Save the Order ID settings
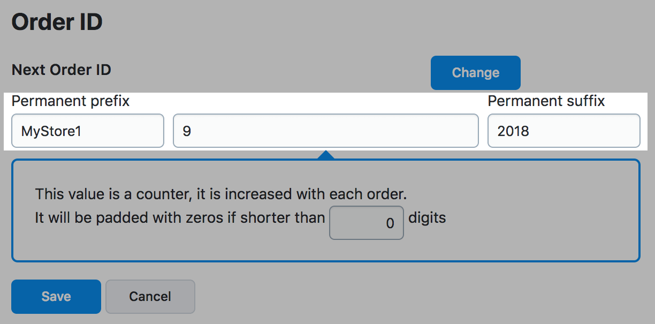Image resolution: width=655 pixels, height=324 pixels. point(56,296)
